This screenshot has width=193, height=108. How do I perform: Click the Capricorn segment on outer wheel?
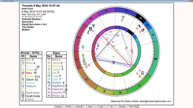pyautogui.click(x=106, y=11)
